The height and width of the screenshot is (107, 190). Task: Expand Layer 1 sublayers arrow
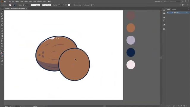[172, 12]
